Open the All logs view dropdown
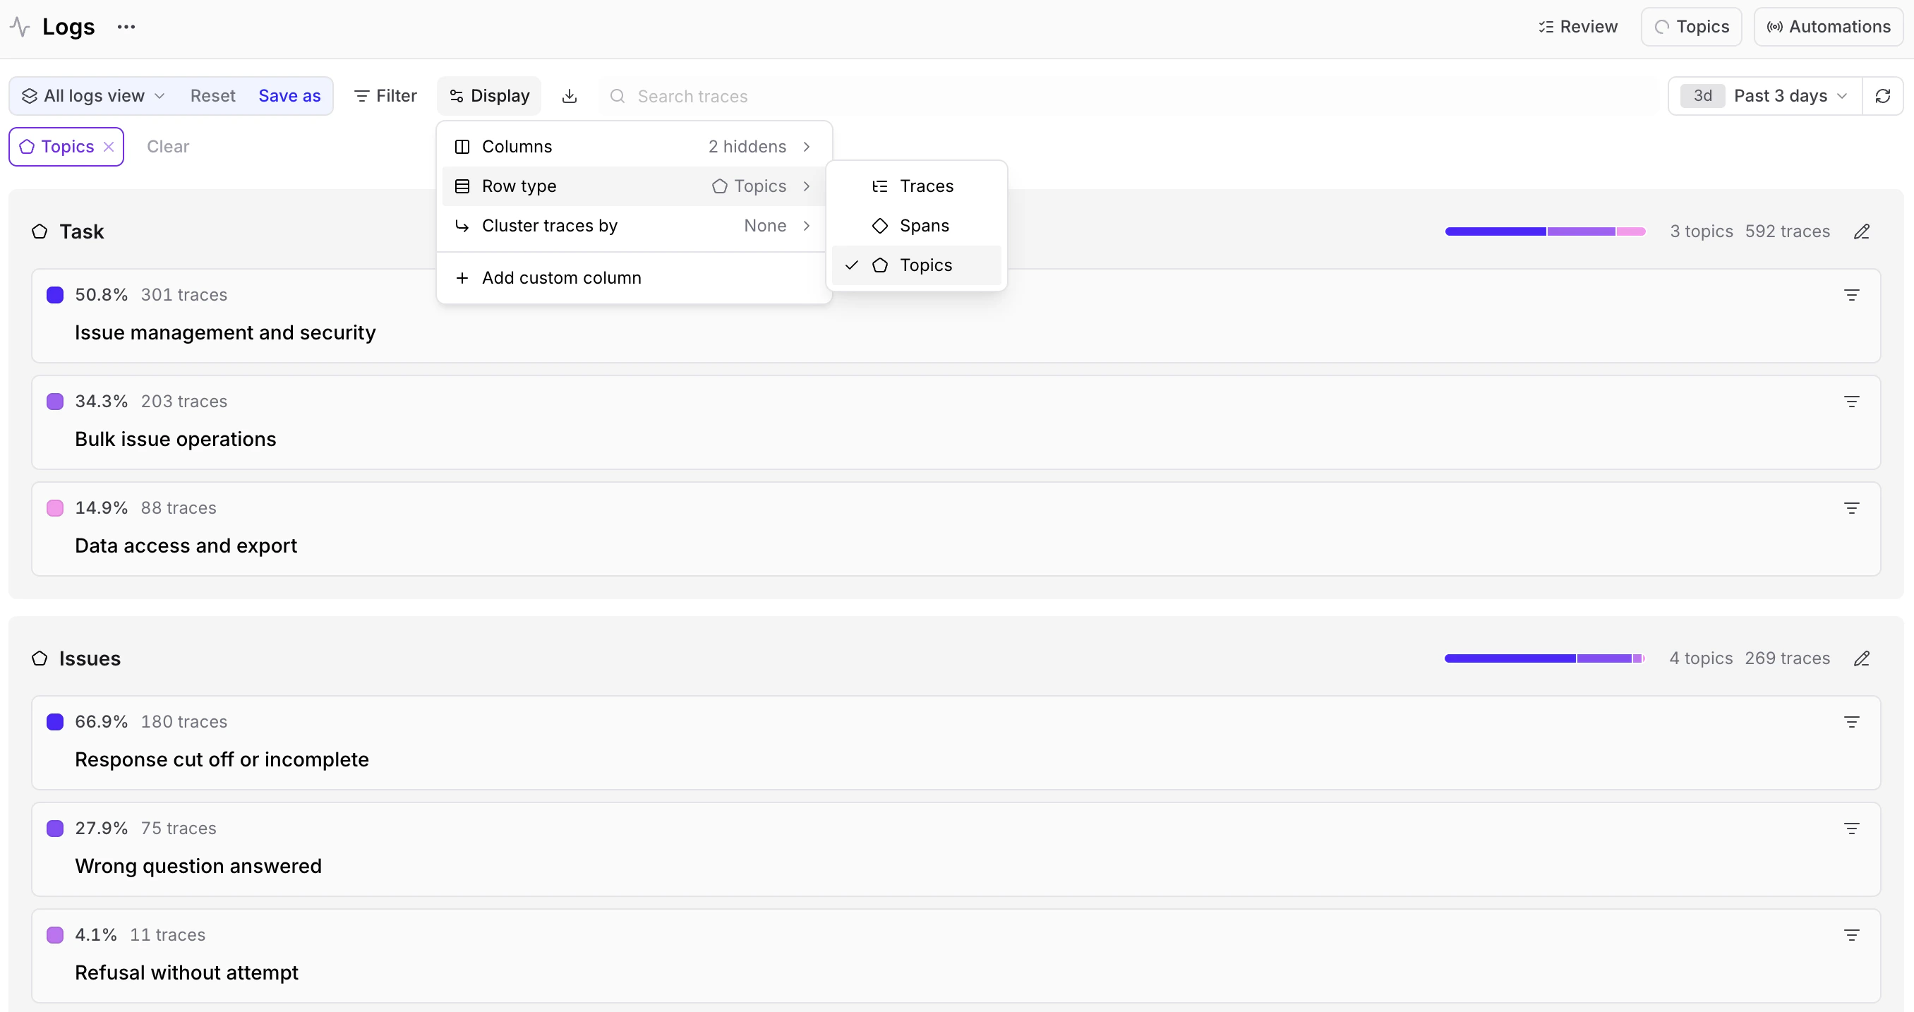Image resolution: width=1914 pixels, height=1012 pixels. pos(92,95)
